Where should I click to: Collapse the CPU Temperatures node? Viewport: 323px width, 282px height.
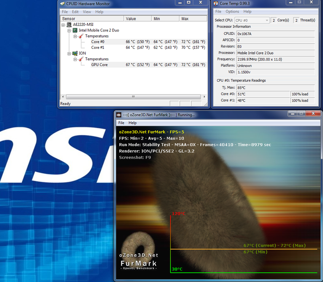point(75,36)
